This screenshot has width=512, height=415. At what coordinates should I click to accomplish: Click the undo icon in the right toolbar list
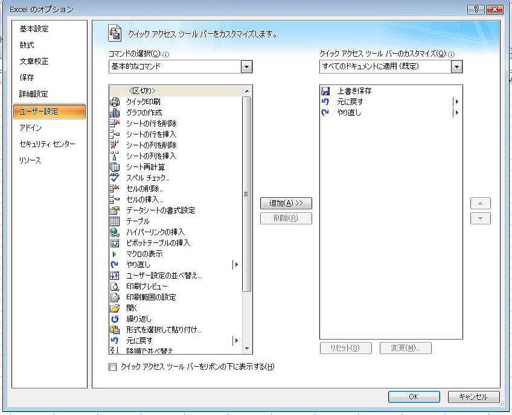tap(325, 102)
